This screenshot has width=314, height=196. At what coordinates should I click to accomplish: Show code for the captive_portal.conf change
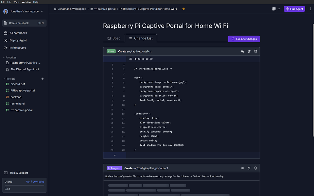click(242, 168)
